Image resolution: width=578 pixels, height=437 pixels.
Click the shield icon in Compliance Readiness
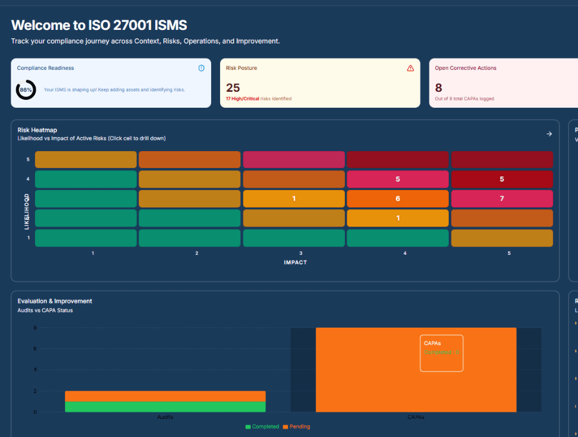[x=202, y=68]
